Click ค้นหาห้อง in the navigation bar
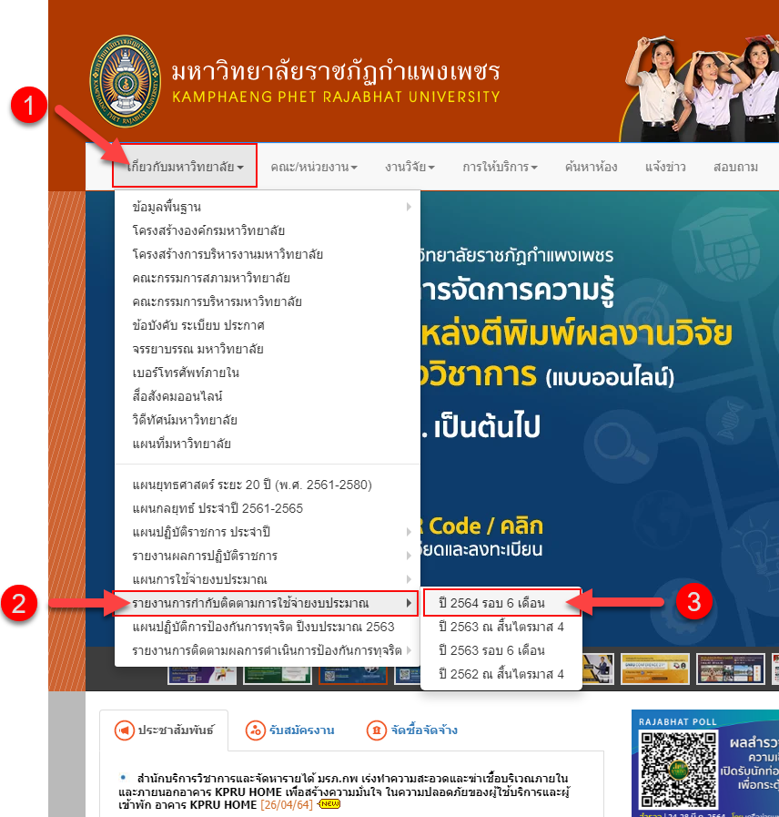The image size is (779, 817). click(x=591, y=168)
